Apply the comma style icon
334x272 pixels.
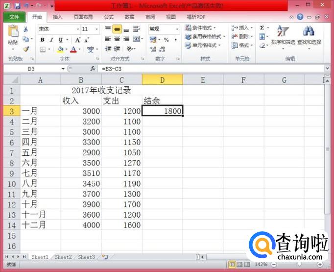[x=176, y=40]
